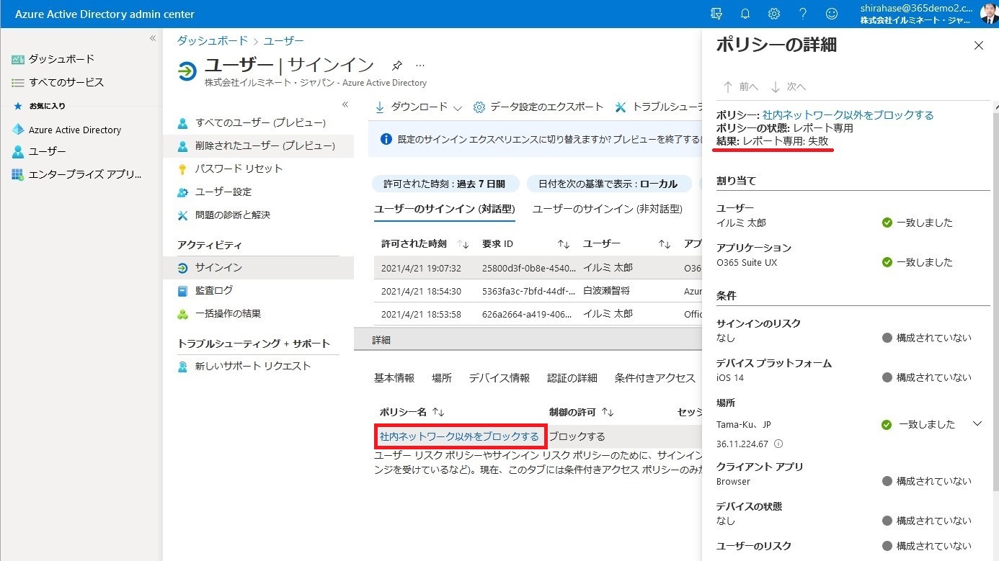Click the ダウンロード toolbar button
The width and height of the screenshot is (999, 561).
pos(412,107)
